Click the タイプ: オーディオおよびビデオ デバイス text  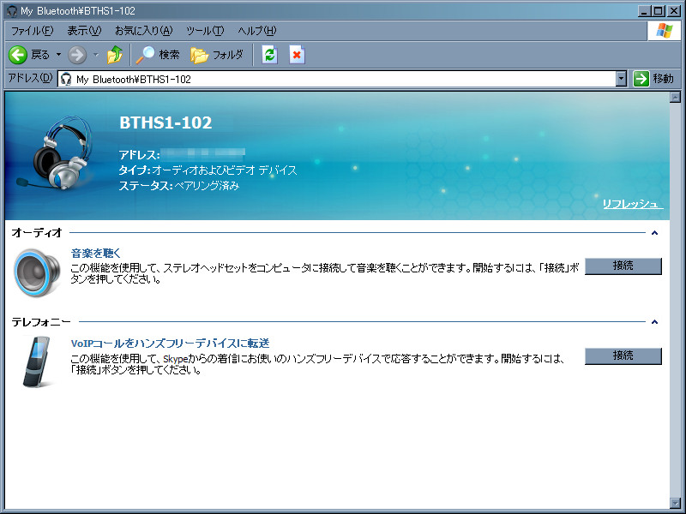(x=208, y=170)
